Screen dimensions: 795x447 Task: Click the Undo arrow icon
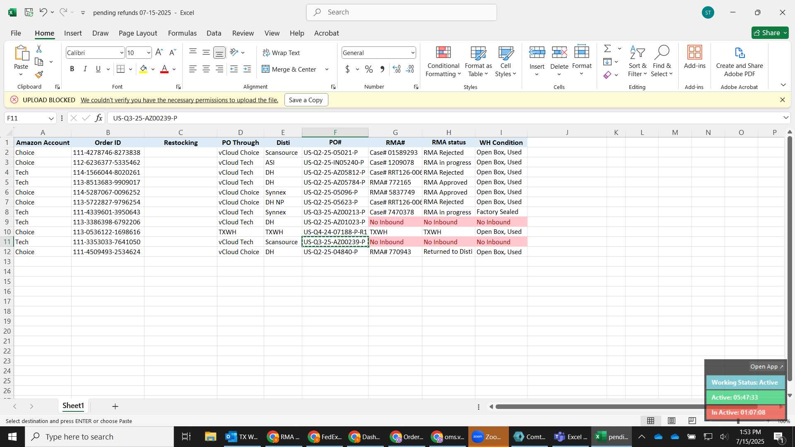pyautogui.click(x=43, y=12)
